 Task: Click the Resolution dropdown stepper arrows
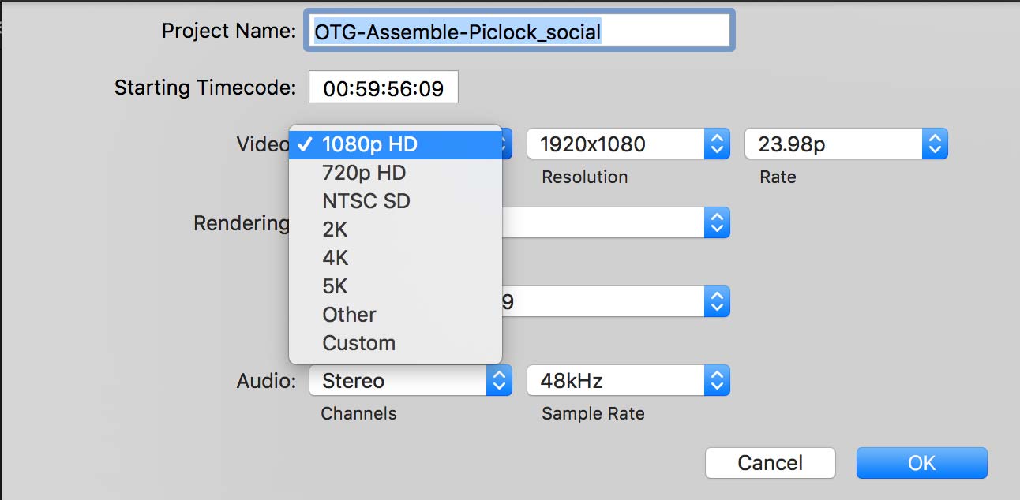(x=717, y=144)
